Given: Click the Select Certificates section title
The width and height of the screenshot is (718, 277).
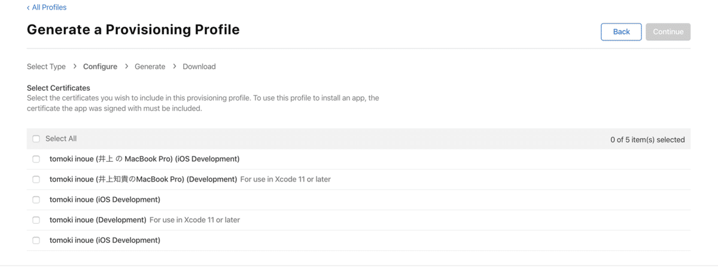Looking at the screenshot, I should [59, 88].
